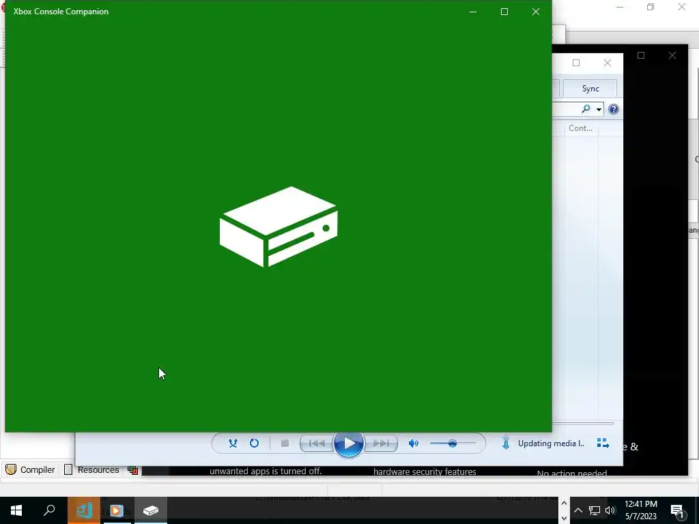Click the Xbox console logo in the splash screen
The height and width of the screenshot is (524, 699).
click(279, 227)
